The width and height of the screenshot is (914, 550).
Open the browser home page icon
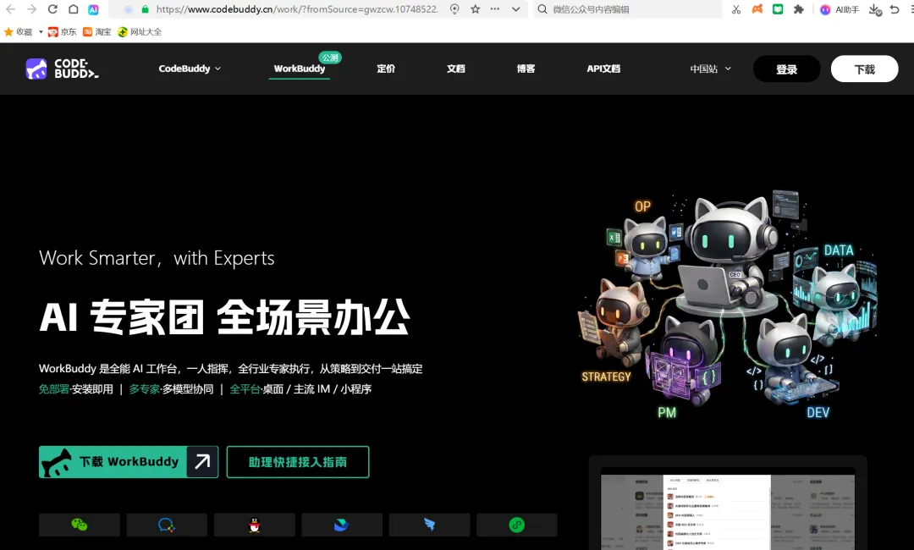coord(74,9)
